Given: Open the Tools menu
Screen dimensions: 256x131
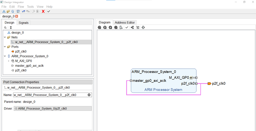Looking at the screenshot, I should coord(30,7).
